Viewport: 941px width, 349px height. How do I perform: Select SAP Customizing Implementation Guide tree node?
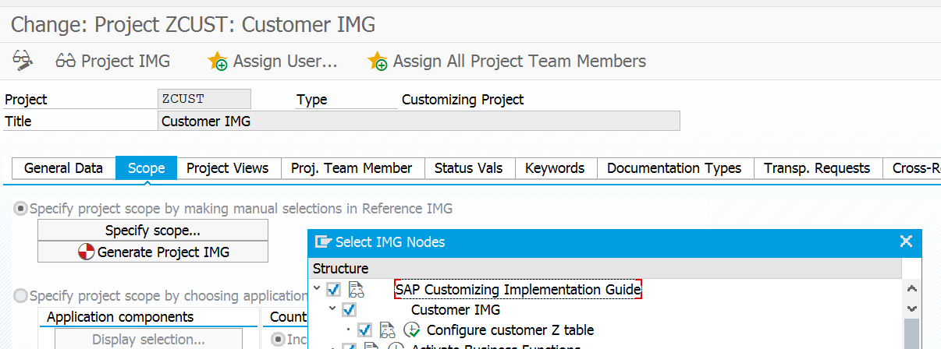(518, 290)
